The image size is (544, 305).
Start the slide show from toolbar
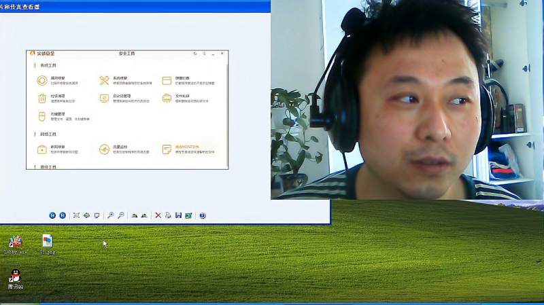point(97,215)
